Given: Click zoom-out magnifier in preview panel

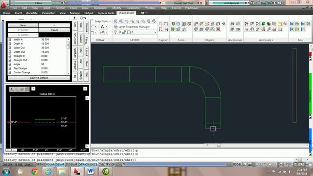Looking at the screenshot, I should click(17, 89).
